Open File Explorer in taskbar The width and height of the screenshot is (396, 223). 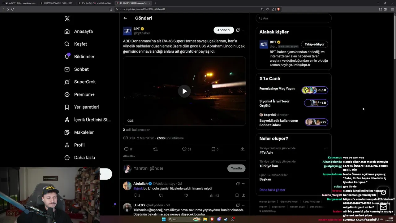click(205, 219)
